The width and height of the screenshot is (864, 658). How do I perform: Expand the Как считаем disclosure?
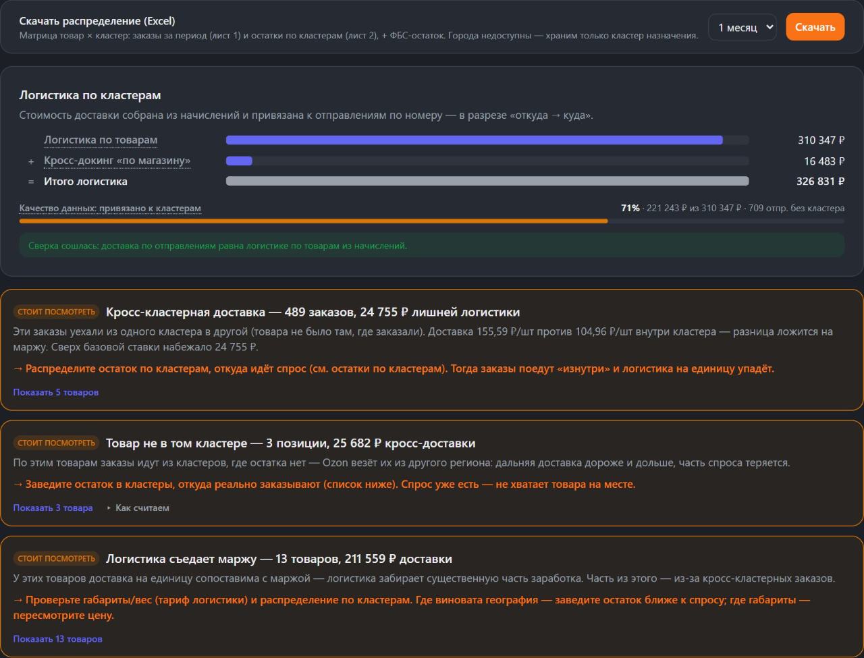tap(138, 508)
